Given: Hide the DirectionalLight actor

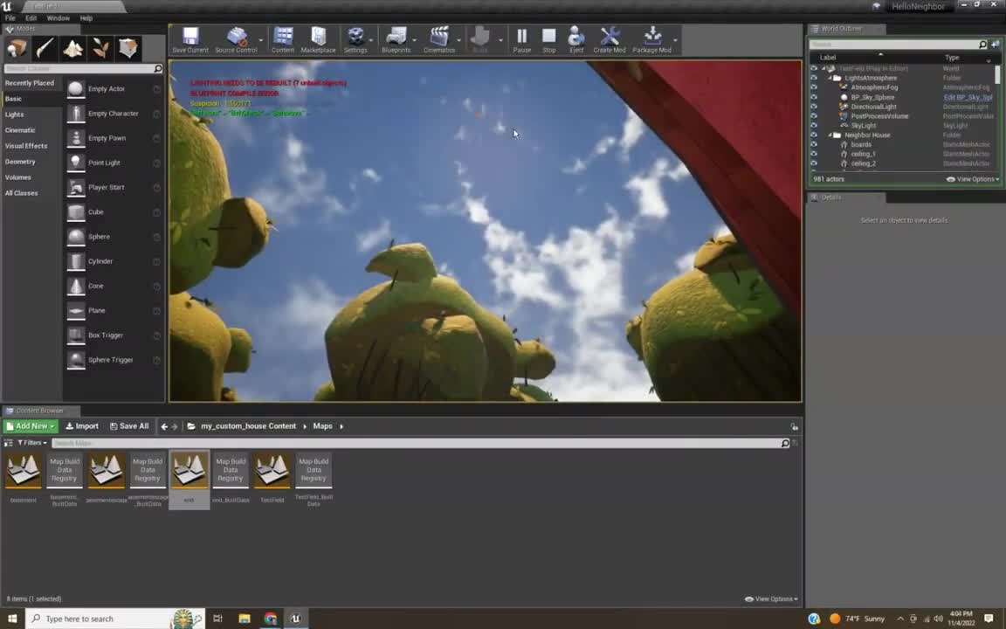Looking at the screenshot, I should (x=814, y=107).
